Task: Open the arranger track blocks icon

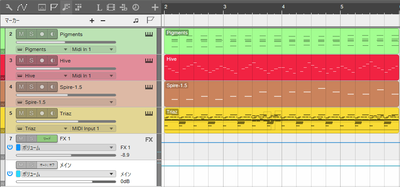Action: click(78, 7)
